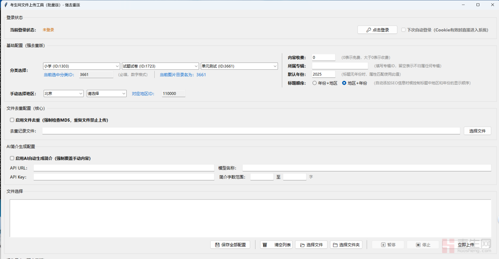Click the folder icon to select folder
Viewport: 499px width, 259px height.
coord(335,245)
